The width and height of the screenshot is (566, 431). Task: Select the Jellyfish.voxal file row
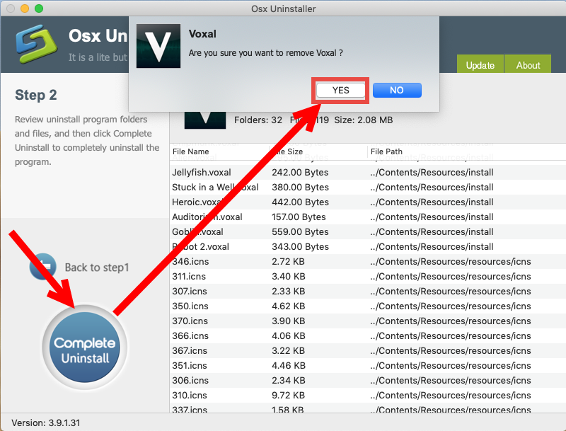click(283, 172)
